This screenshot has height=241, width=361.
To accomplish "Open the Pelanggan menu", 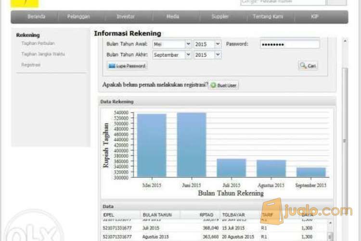I will pos(78,16).
